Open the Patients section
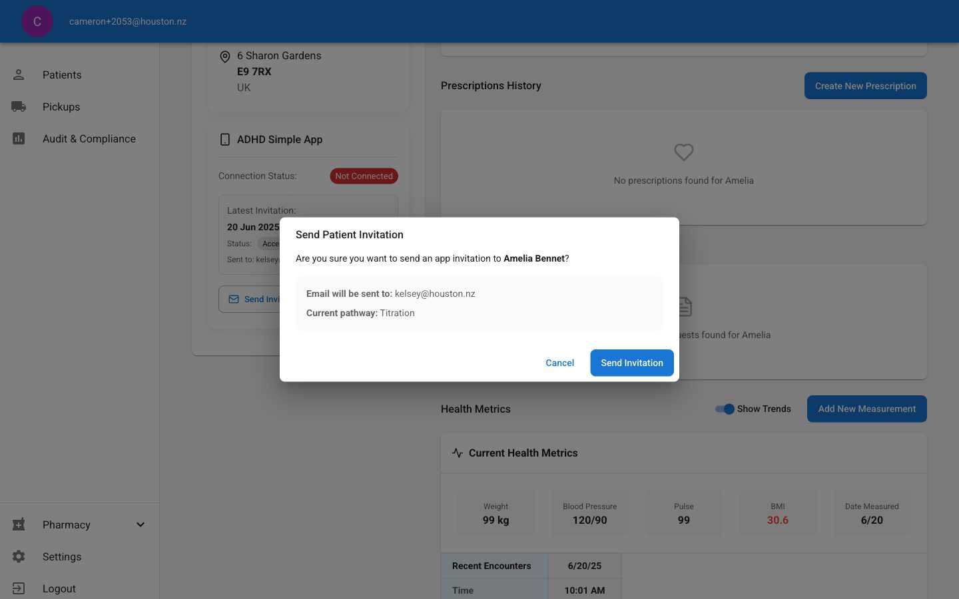The height and width of the screenshot is (599, 959). [x=80, y=75]
